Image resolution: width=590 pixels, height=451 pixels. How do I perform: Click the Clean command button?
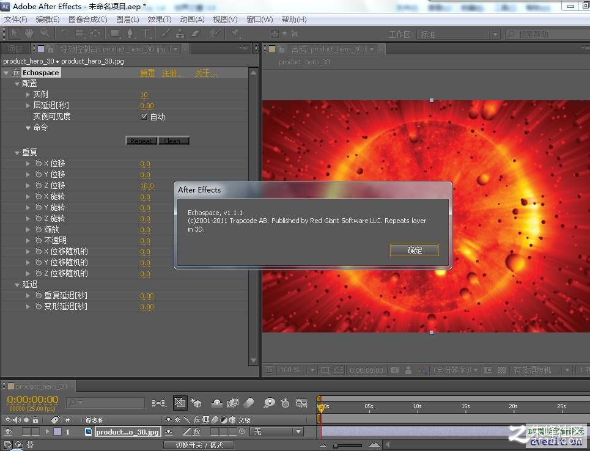174,141
